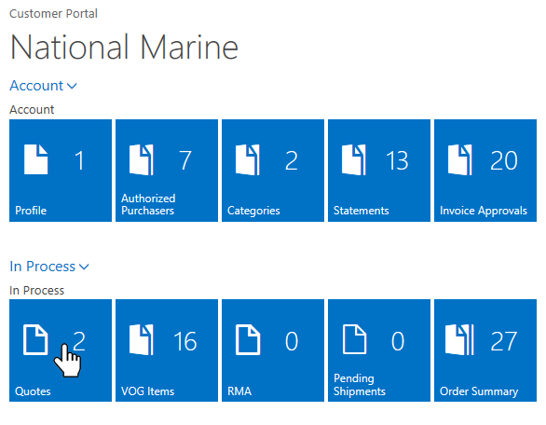Open the In Process section heading link
The height and width of the screenshot is (425, 546).
[43, 267]
